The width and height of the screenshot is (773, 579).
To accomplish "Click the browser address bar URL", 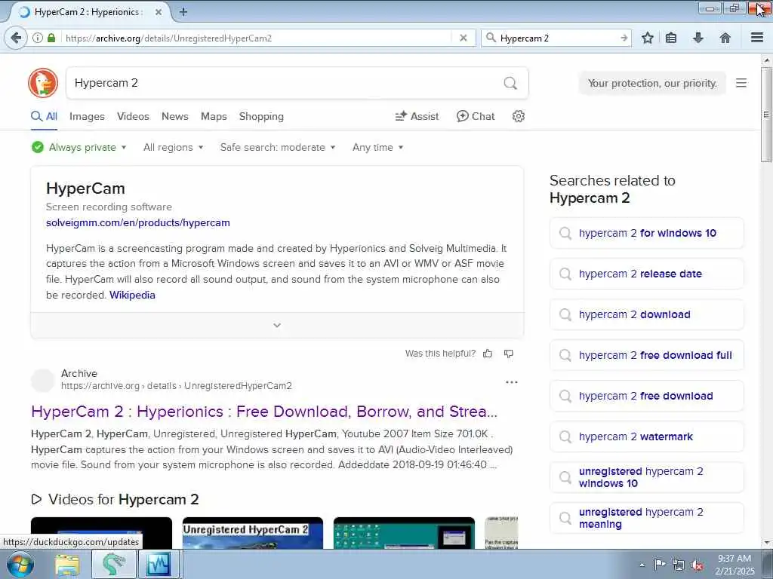I will click(257, 38).
